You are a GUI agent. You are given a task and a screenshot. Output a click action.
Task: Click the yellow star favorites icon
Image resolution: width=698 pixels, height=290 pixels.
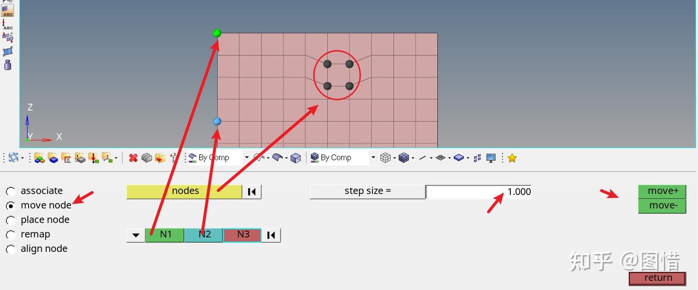click(x=512, y=158)
